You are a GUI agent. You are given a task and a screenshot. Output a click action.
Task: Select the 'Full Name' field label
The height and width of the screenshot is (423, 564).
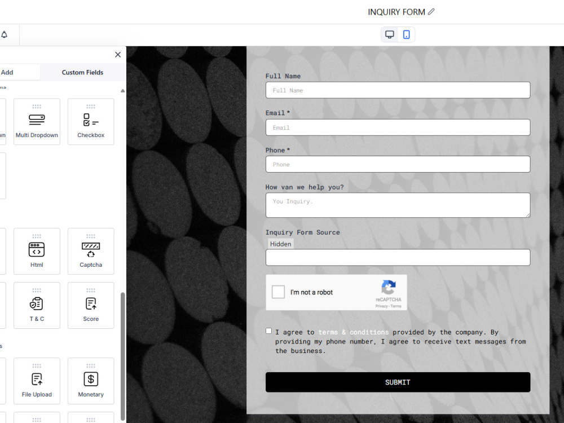coord(283,76)
